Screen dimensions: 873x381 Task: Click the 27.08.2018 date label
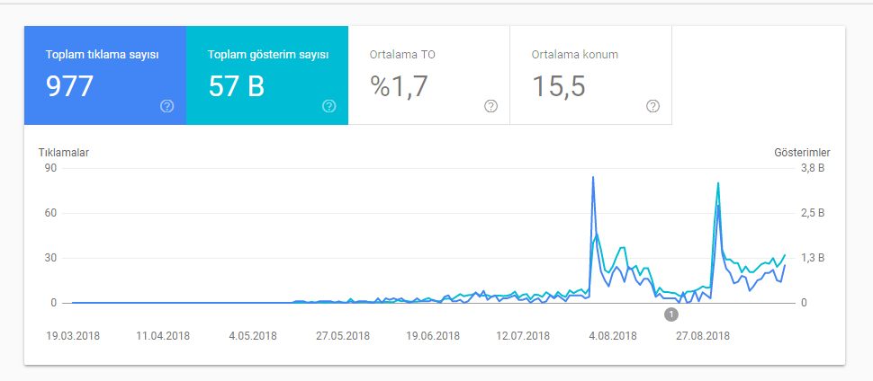(x=703, y=336)
